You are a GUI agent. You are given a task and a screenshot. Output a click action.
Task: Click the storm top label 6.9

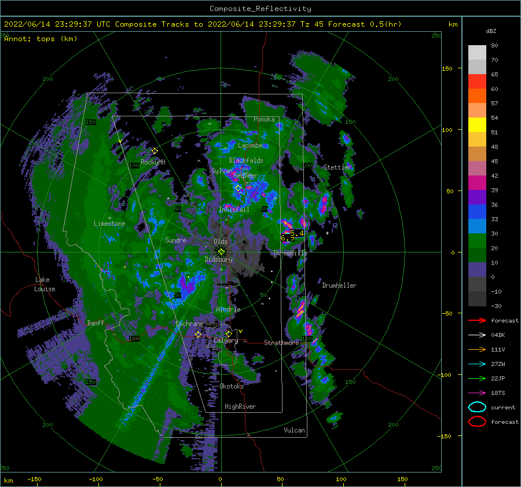pos(287,237)
